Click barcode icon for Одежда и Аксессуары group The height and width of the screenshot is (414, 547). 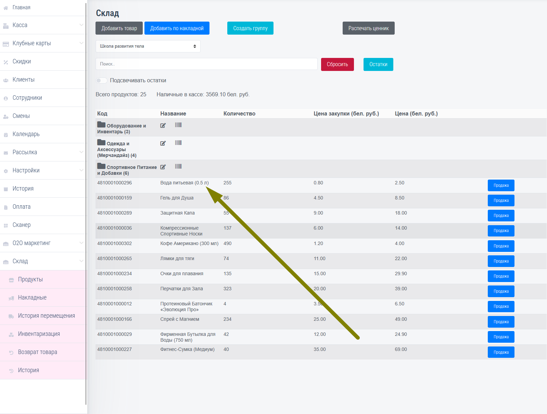pyautogui.click(x=178, y=143)
